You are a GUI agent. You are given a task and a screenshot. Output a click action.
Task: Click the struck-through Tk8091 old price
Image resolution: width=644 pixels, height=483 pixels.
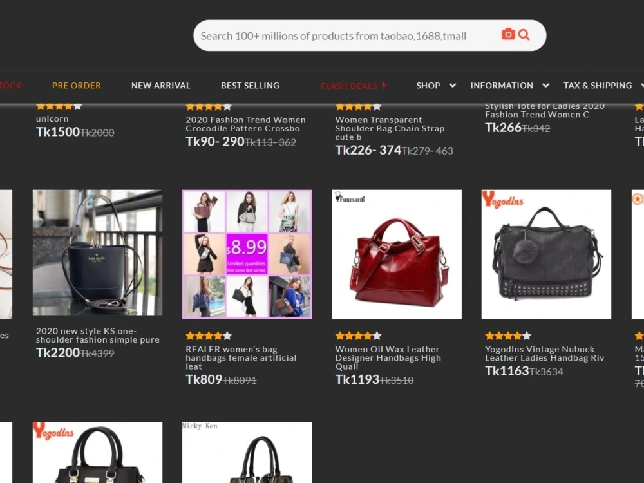tap(240, 381)
